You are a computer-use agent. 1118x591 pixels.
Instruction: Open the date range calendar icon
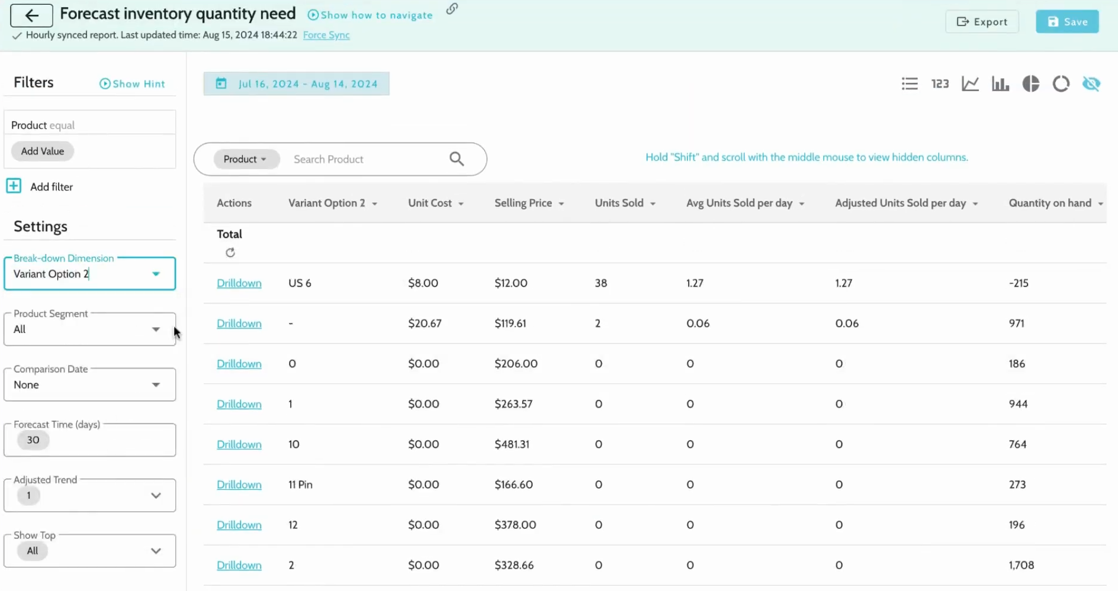pos(221,83)
